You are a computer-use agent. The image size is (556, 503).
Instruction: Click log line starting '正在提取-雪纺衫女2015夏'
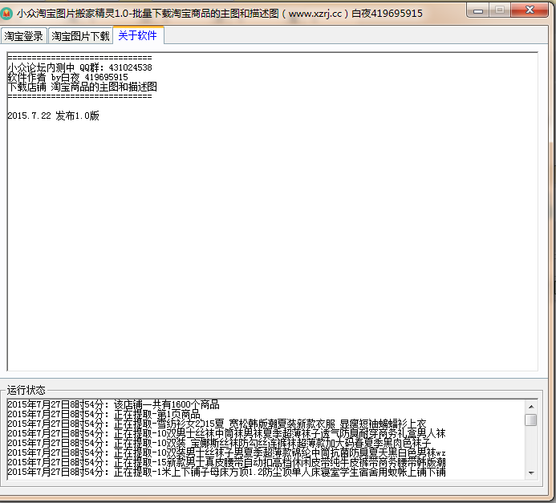[217, 424]
